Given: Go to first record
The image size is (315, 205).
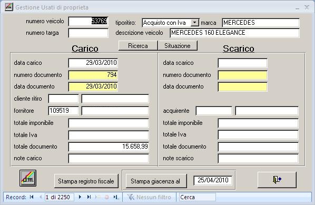Looking at the screenshot, I should pos(32,197).
